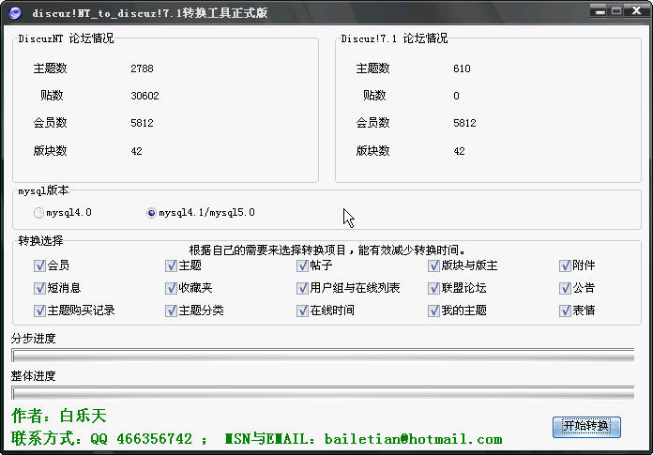Click the QQ 466356742 contact text
This screenshot has height=455, width=653.
[141, 439]
